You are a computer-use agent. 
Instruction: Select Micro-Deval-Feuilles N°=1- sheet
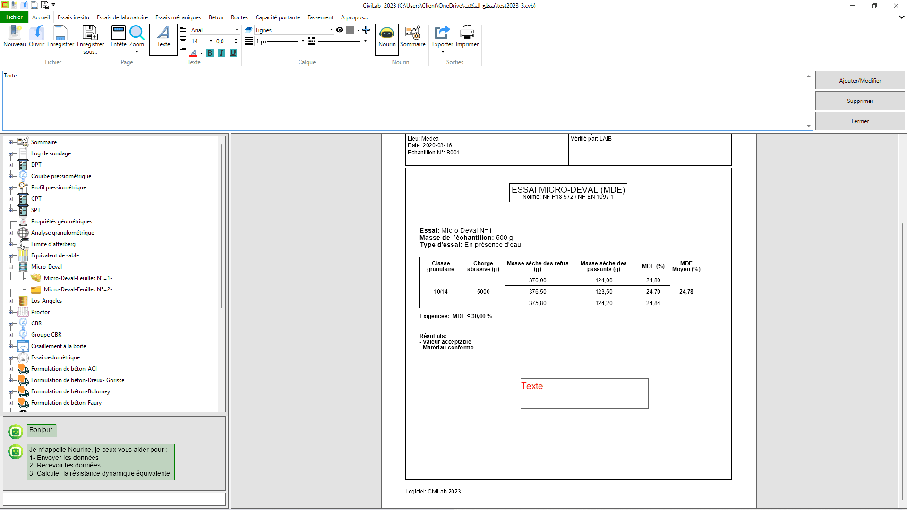click(x=78, y=278)
